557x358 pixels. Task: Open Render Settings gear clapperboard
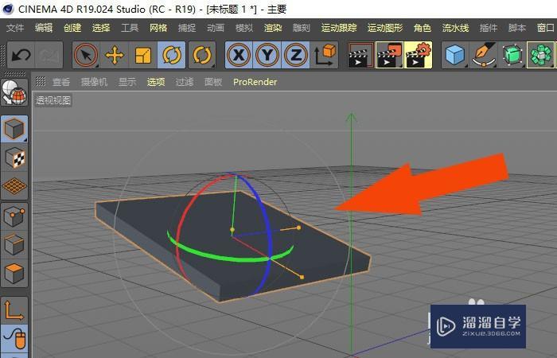click(418, 55)
